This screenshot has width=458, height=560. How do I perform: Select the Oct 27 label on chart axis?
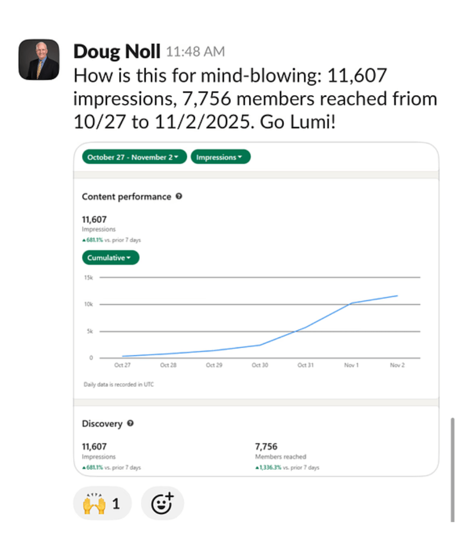click(122, 366)
